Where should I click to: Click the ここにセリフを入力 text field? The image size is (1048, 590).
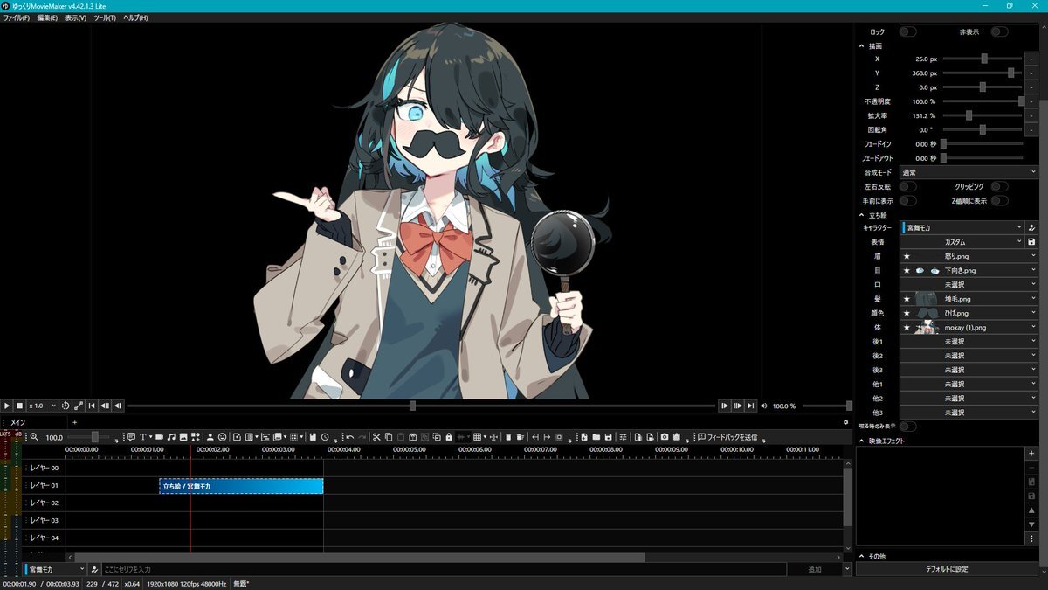[444, 569]
